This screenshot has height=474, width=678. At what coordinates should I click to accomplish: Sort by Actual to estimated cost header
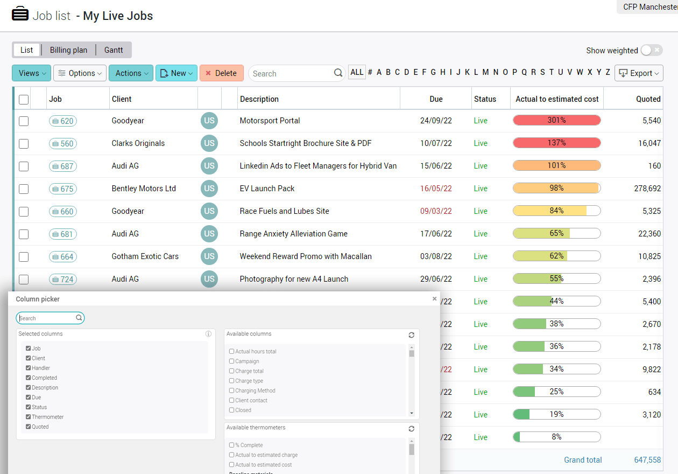coord(557,99)
